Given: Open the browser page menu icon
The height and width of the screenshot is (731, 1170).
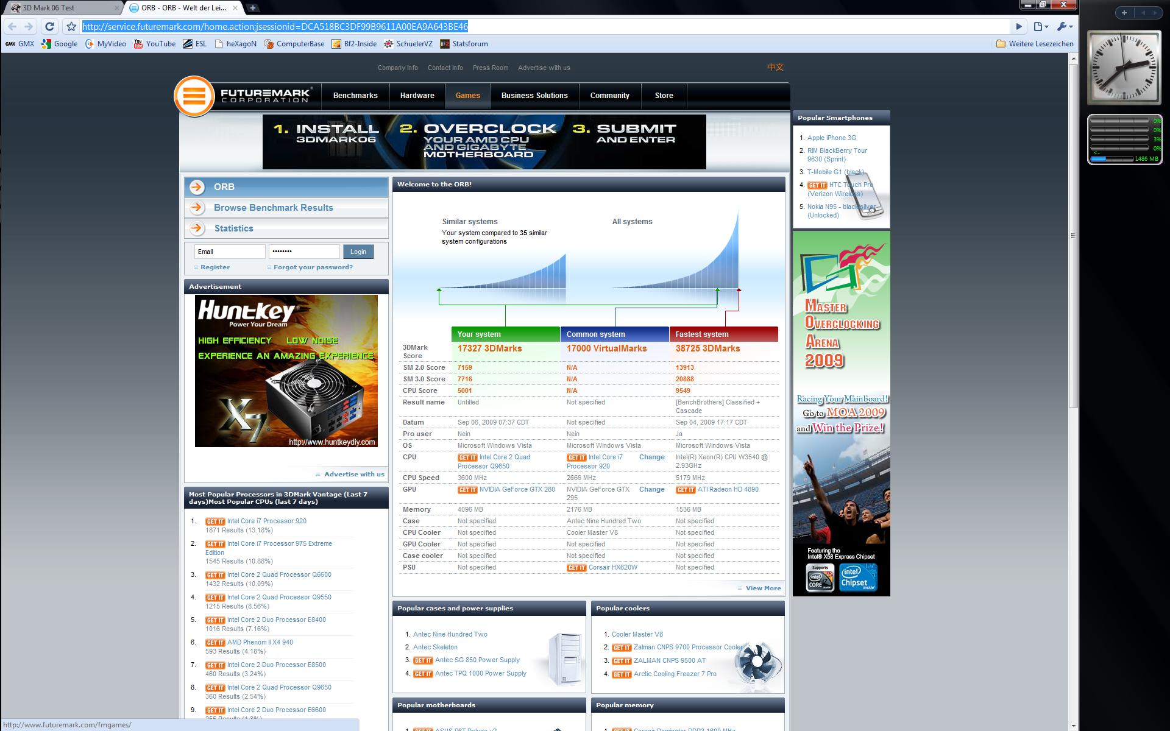Looking at the screenshot, I should (x=1041, y=26).
